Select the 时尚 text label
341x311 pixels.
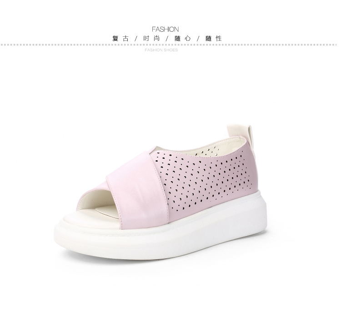click(x=151, y=39)
